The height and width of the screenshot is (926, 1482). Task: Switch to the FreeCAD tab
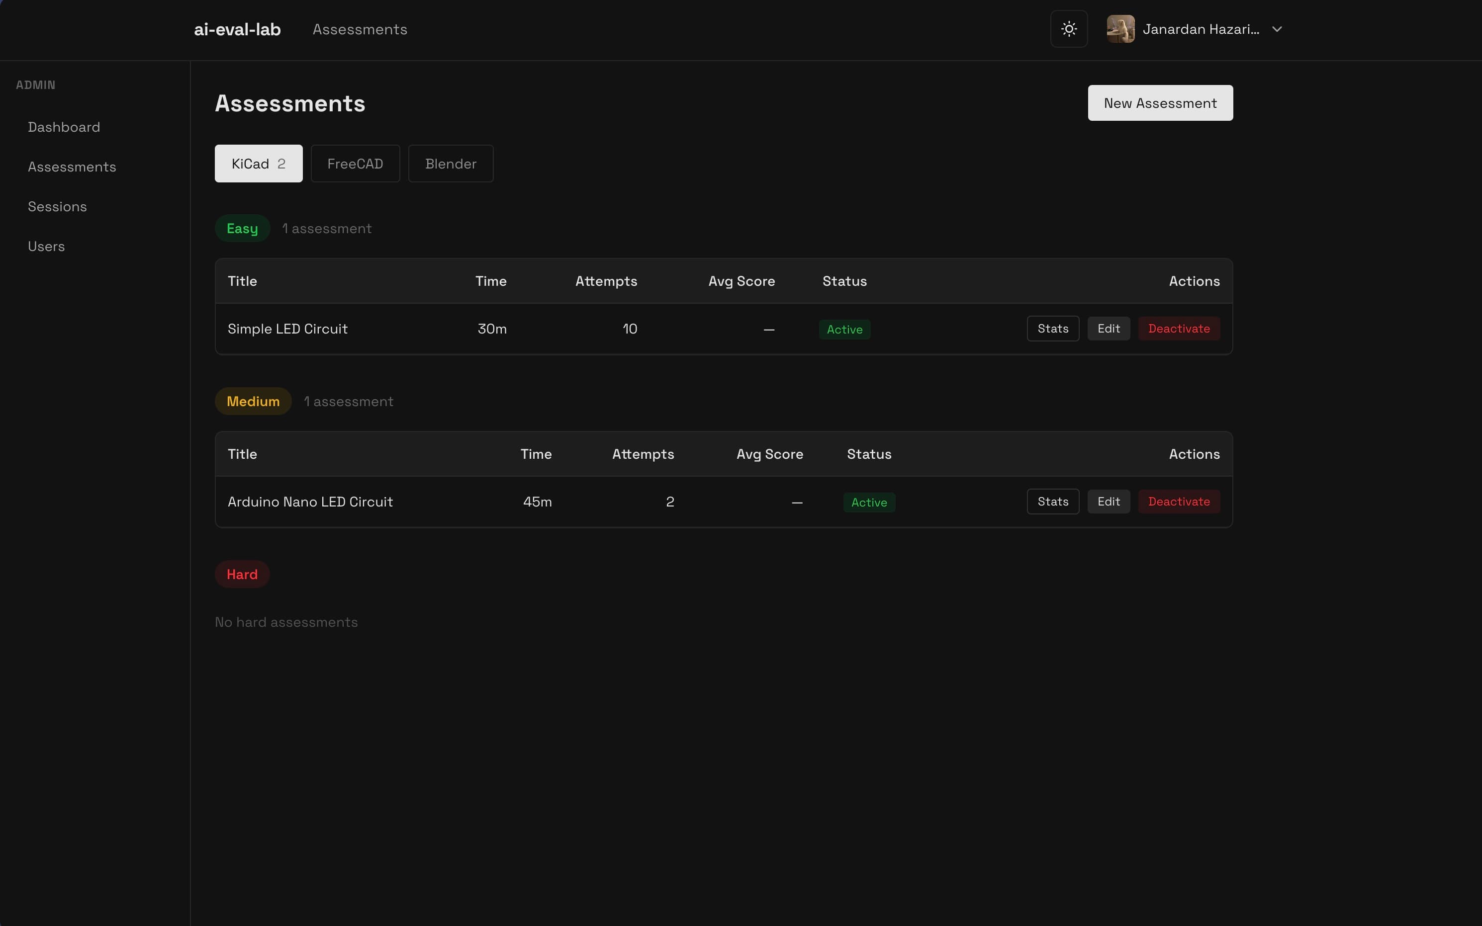[x=355, y=164]
